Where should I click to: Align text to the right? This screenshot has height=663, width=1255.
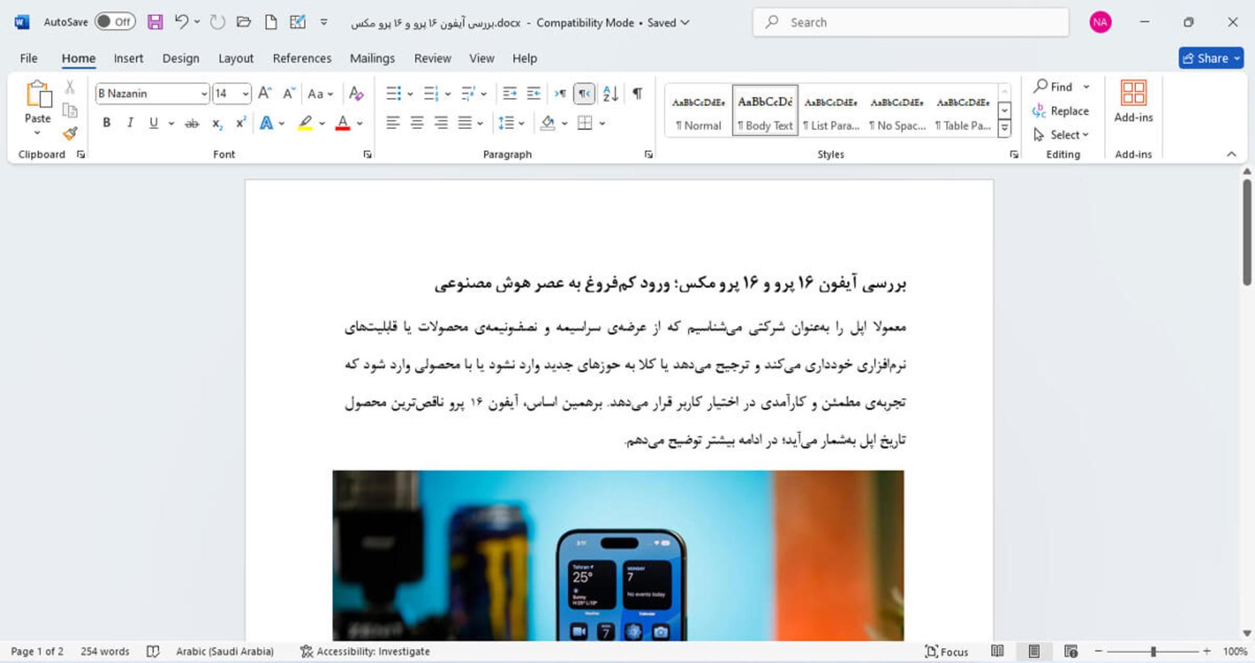tap(441, 123)
